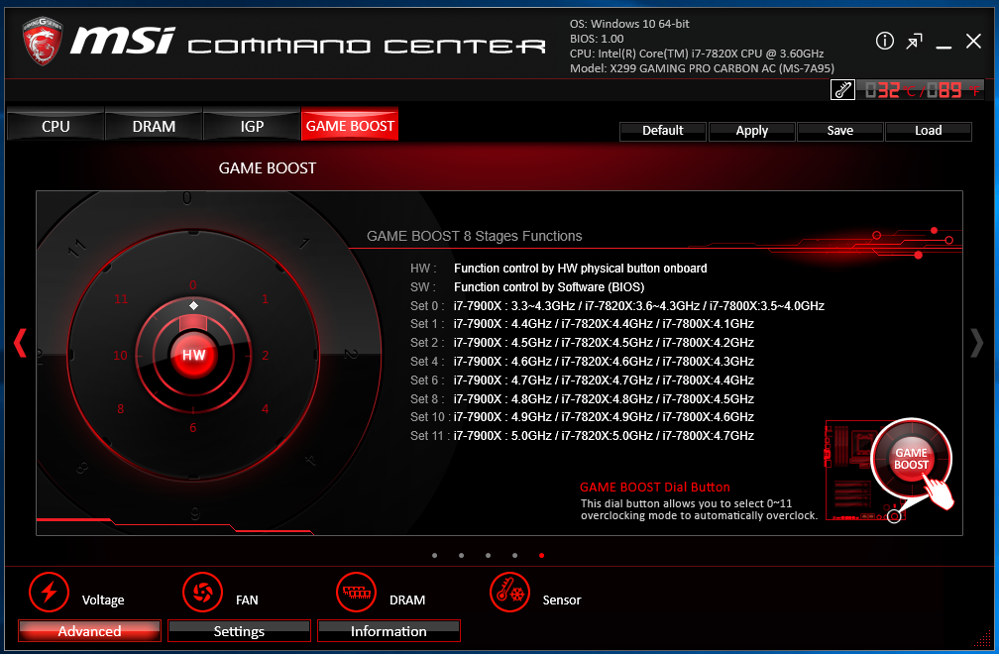This screenshot has width=999, height=654.
Task: Click the temperature readout 032°C/089°F
Action: click(x=920, y=90)
